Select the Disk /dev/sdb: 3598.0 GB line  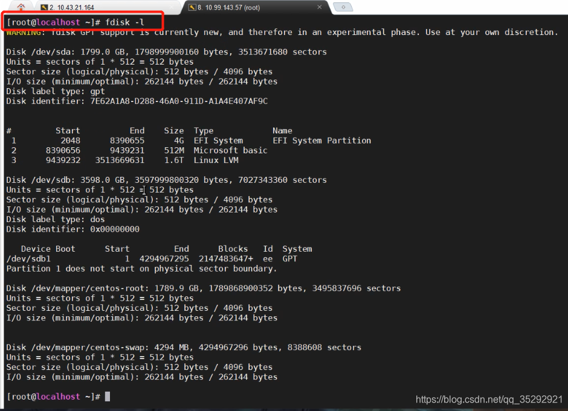(x=166, y=180)
